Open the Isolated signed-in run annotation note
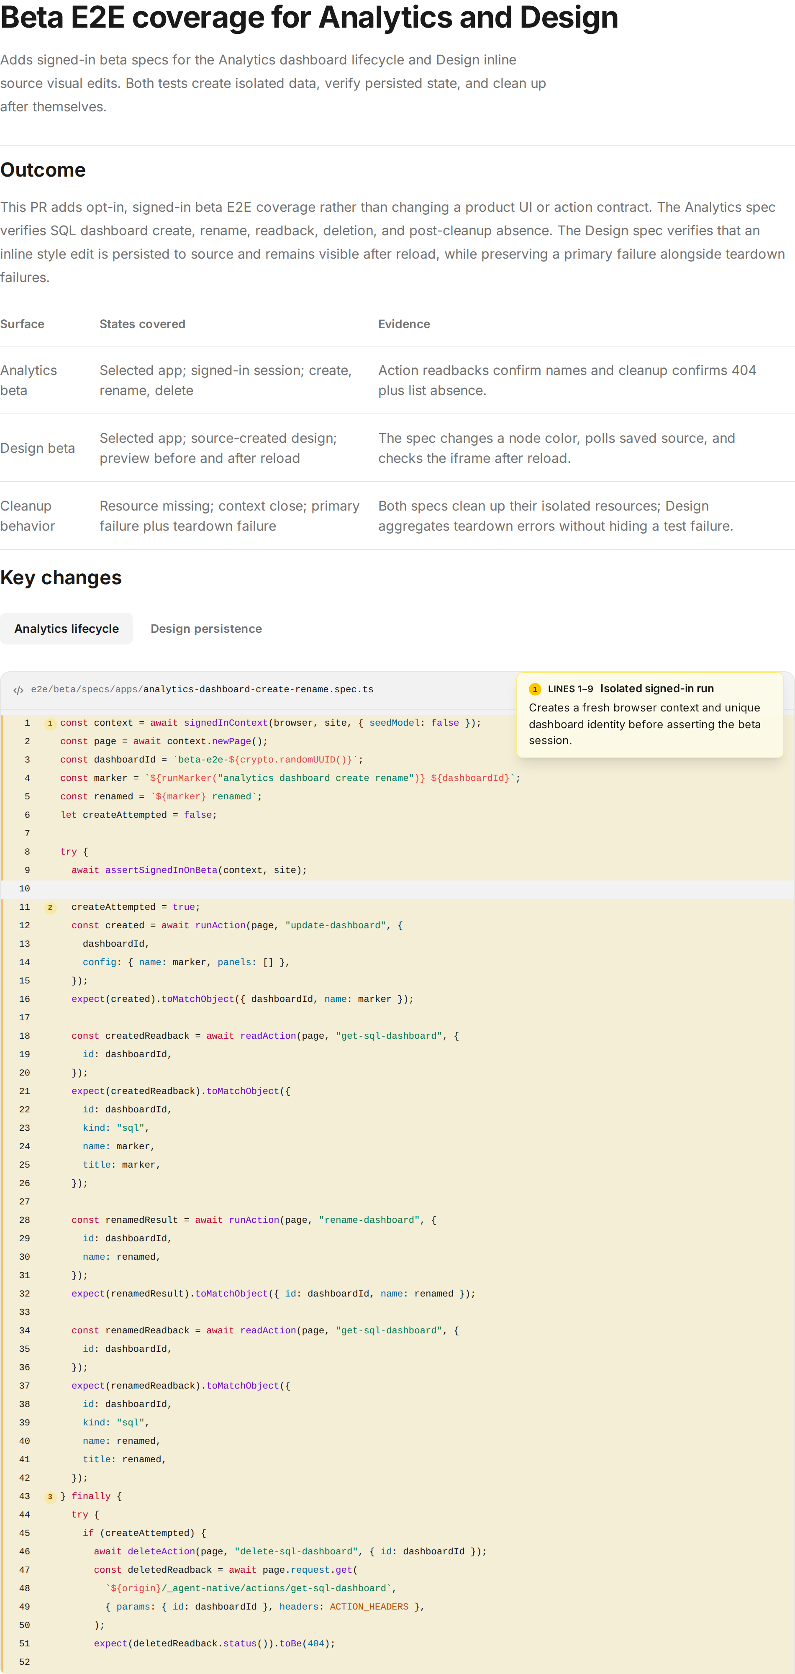795x1674 pixels. pos(650,715)
